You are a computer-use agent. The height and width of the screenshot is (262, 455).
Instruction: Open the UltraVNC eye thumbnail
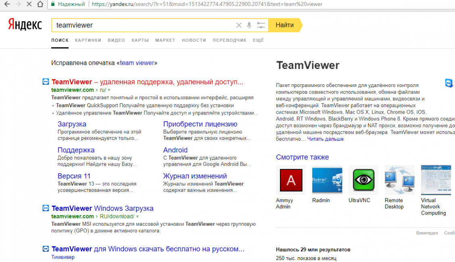tap(363, 180)
